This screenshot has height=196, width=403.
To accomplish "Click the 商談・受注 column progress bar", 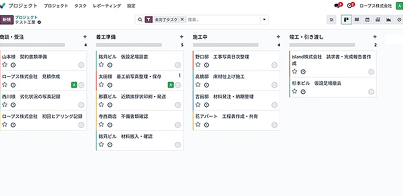I will pos(32,45).
